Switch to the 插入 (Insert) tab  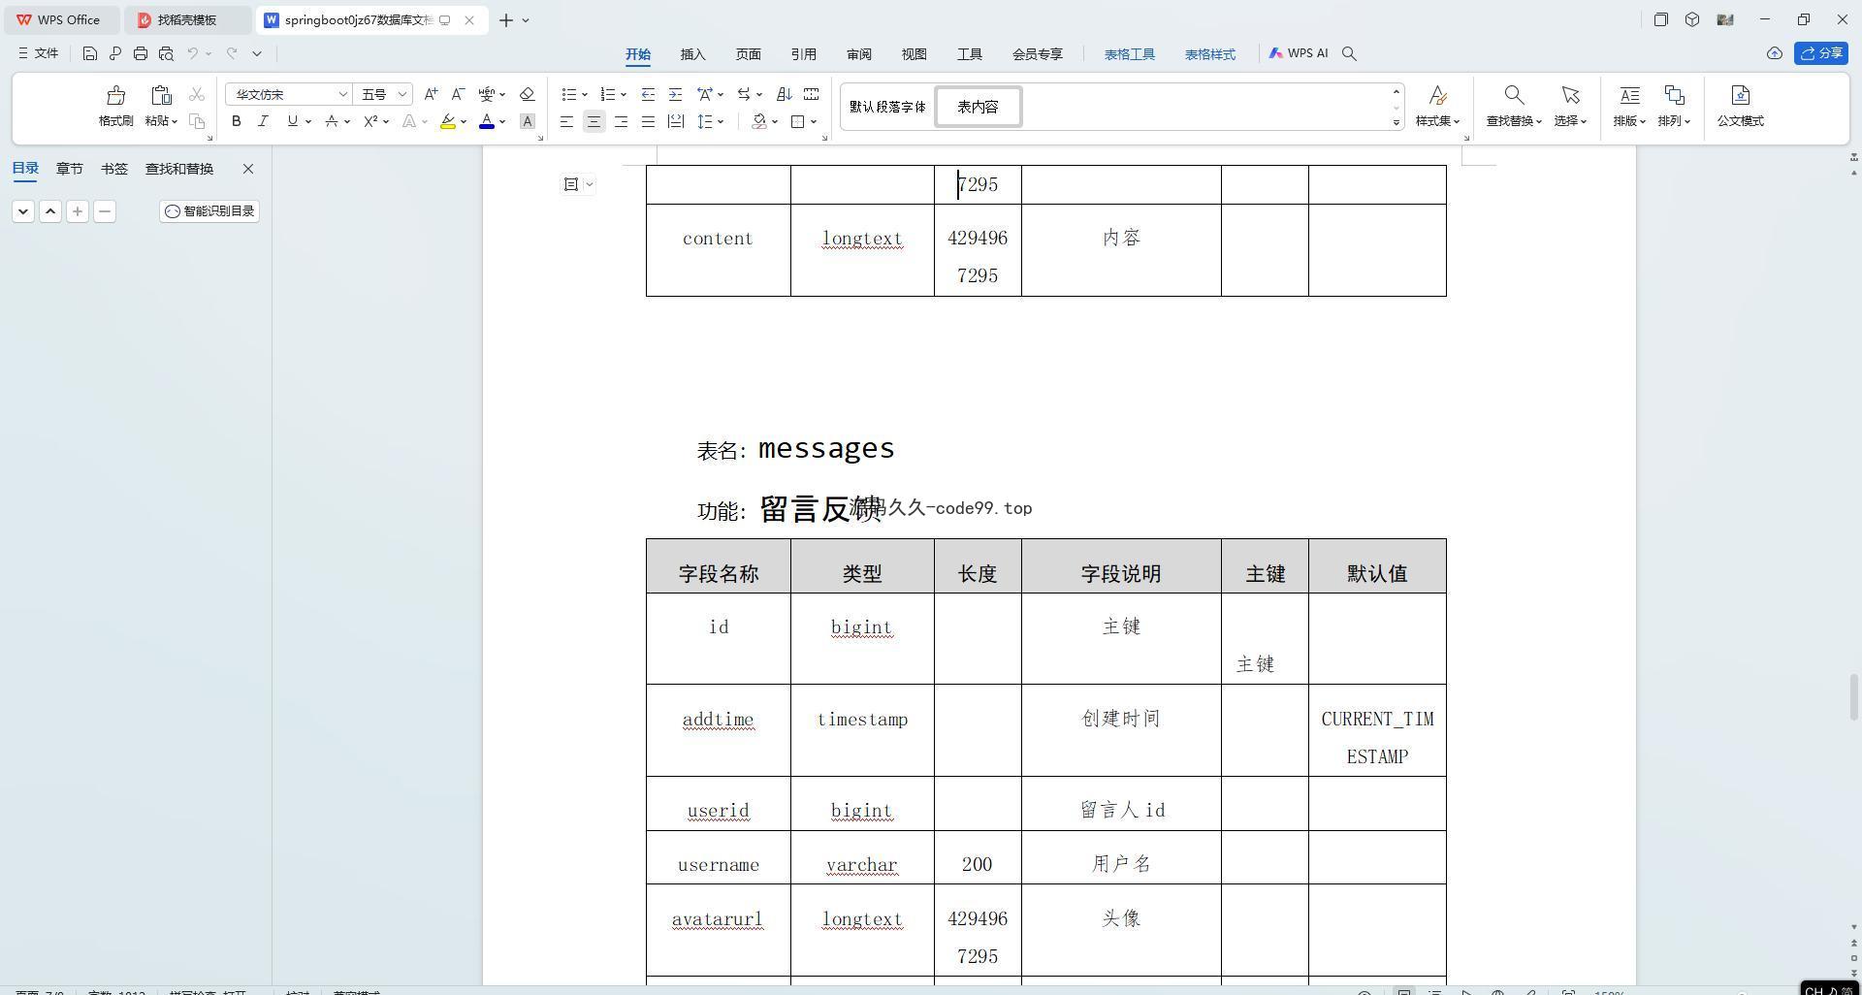[x=692, y=54]
